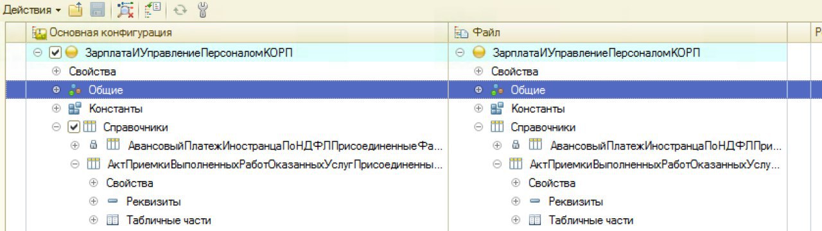Screen dimensions: 822x231
Task: Click АктПриемки catalog icon in left pane
Action: [x=93, y=164]
